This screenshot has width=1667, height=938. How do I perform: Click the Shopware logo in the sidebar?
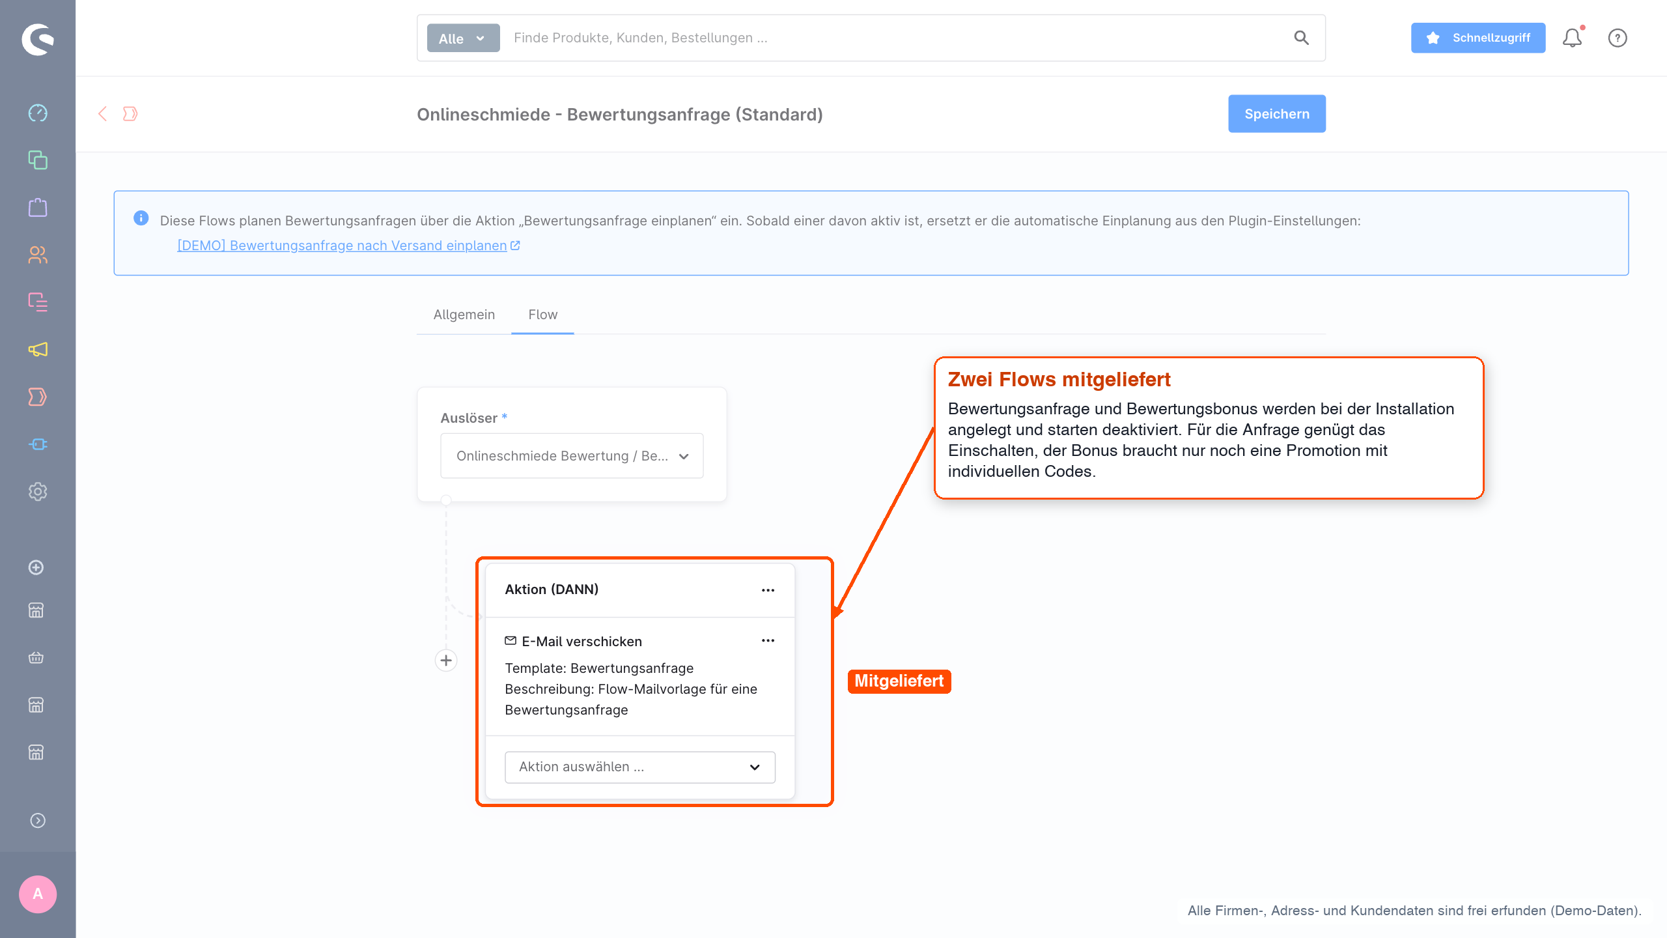[38, 40]
